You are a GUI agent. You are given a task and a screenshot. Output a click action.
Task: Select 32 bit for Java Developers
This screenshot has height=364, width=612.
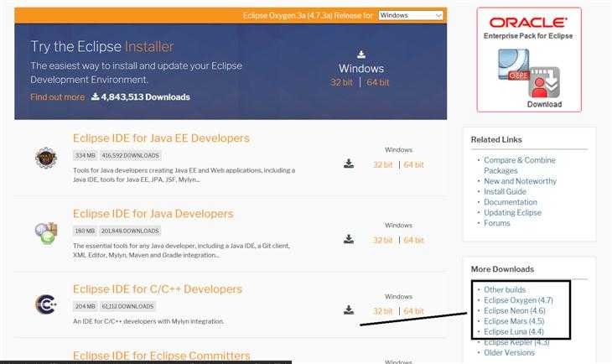(x=382, y=240)
